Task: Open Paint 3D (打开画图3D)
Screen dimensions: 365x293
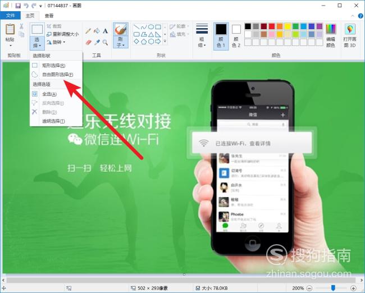Action: click(x=350, y=35)
